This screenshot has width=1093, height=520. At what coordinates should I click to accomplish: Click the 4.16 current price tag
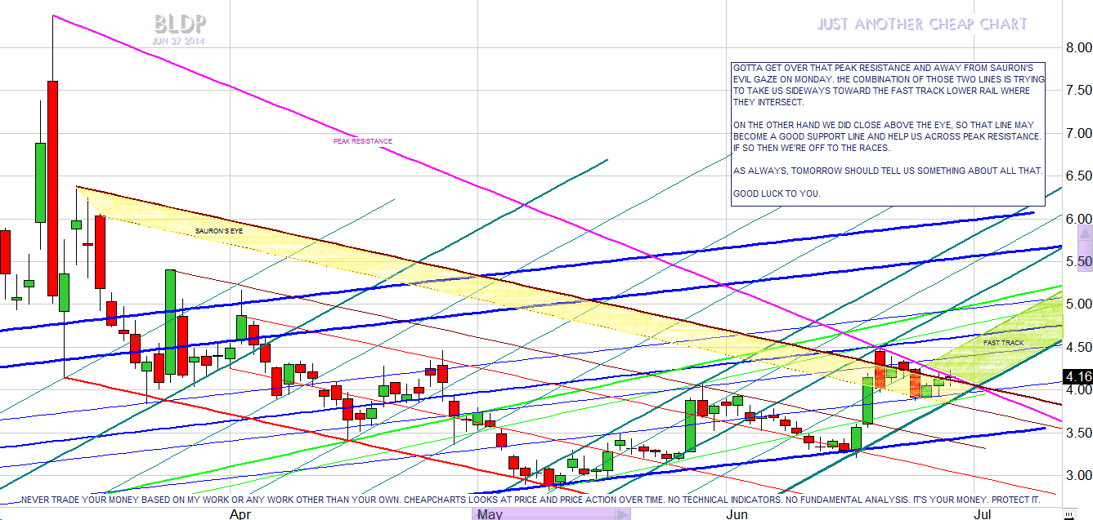point(1076,376)
